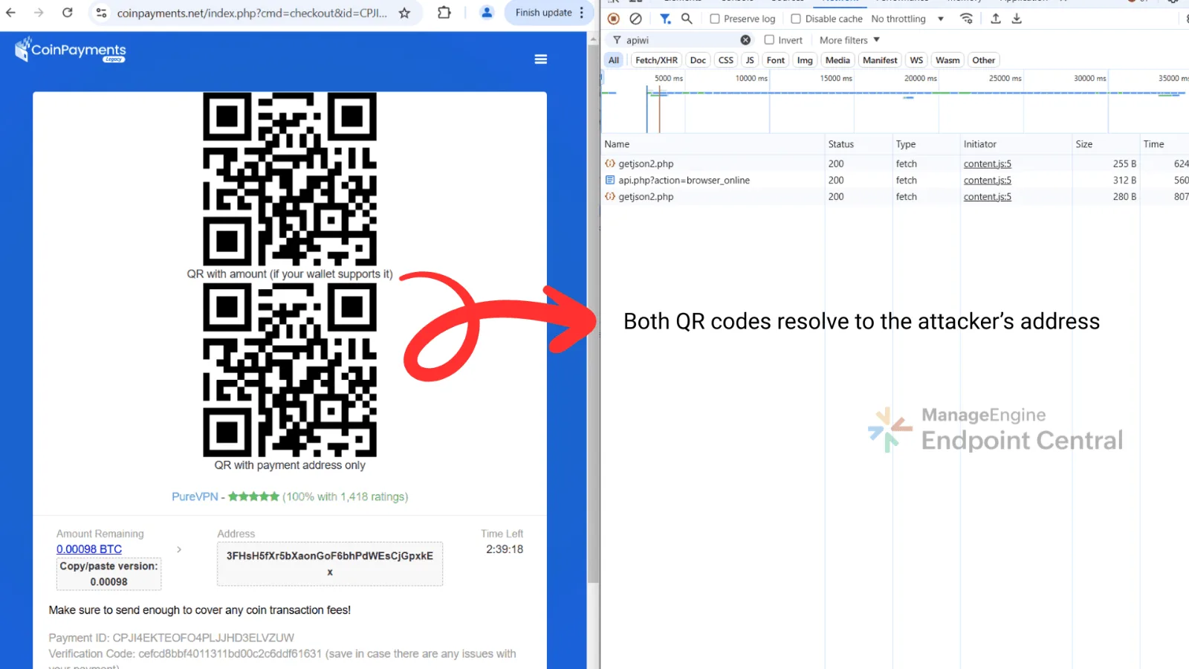Click the browser forward arrow
Viewport: 1189px width, 669px height.
click(39, 13)
